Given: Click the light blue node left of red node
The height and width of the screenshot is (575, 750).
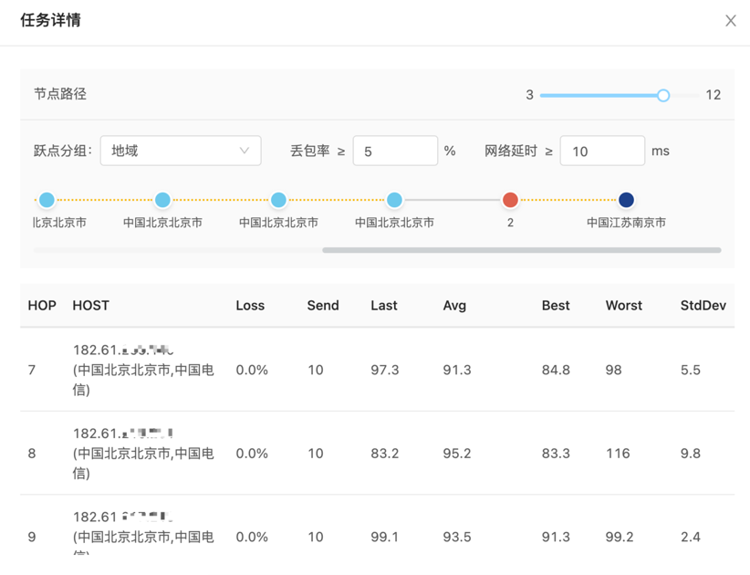Looking at the screenshot, I should (x=394, y=200).
